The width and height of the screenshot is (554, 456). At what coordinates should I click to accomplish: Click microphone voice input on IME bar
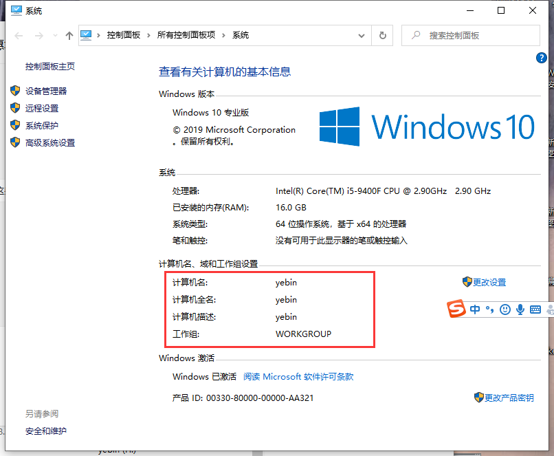(x=520, y=310)
